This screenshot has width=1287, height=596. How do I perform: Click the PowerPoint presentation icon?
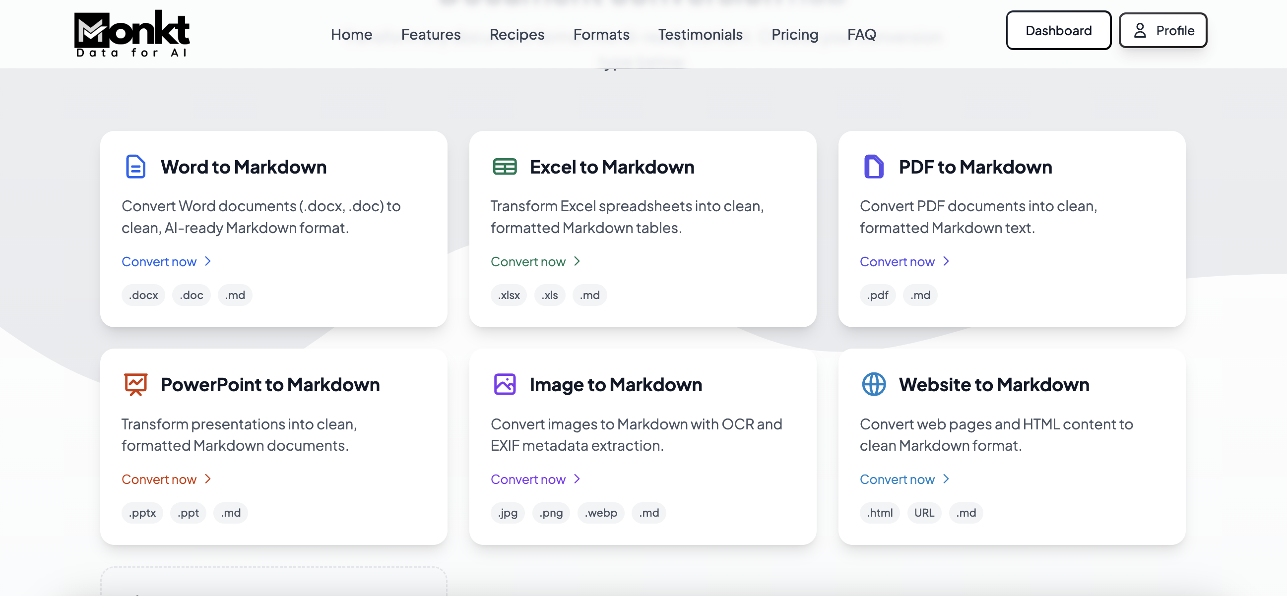[x=135, y=384]
